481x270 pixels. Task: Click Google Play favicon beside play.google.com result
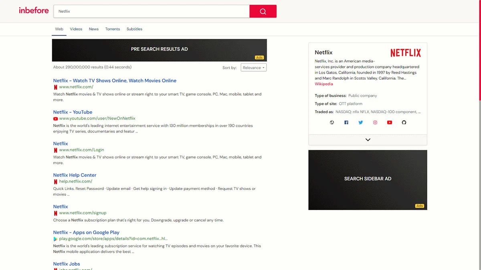[56, 239]
